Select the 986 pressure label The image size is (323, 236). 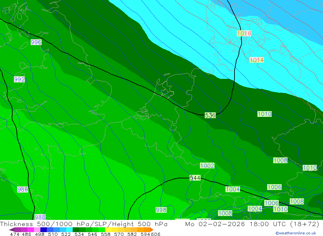coord(23,189)
